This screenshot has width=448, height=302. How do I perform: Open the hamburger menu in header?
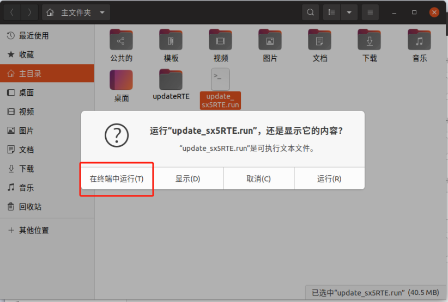click(370, 12)
